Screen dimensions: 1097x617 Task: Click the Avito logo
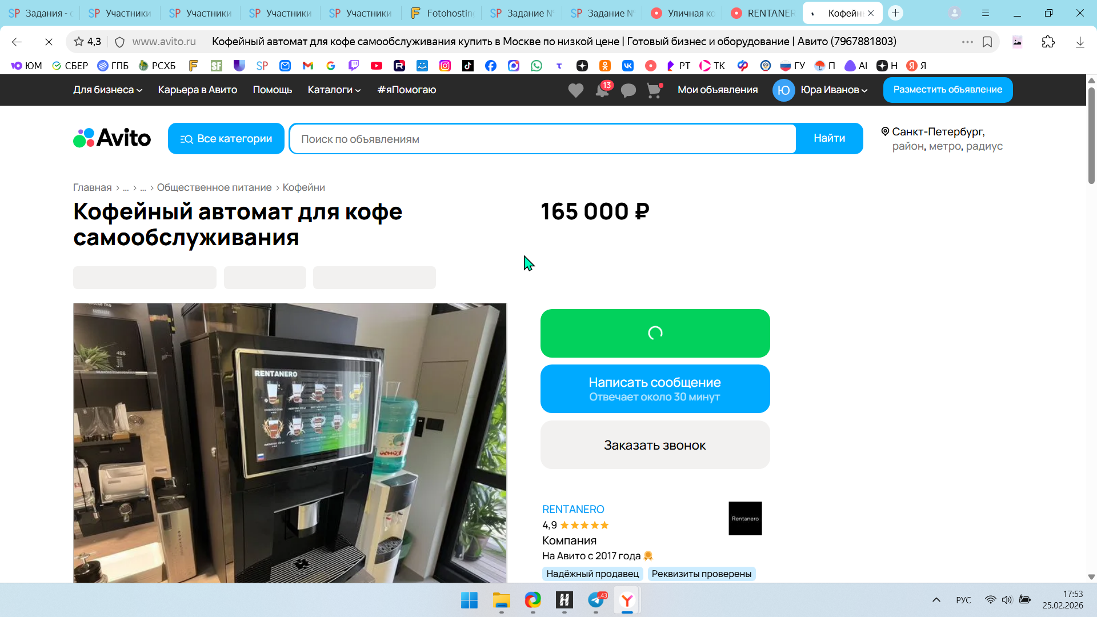tap(112, 138)
